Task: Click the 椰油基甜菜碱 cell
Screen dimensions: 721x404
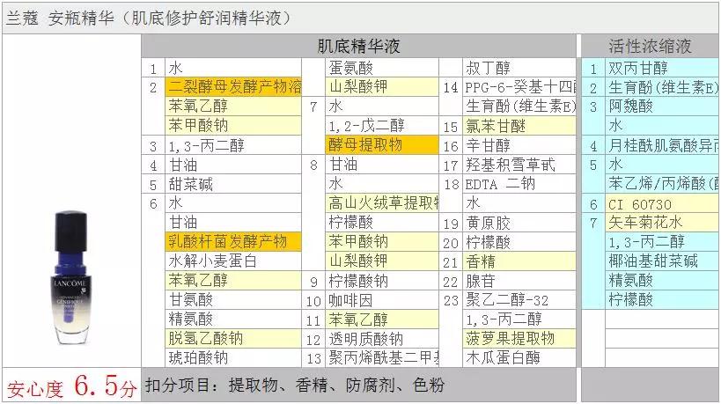Action: pos(662,261)
